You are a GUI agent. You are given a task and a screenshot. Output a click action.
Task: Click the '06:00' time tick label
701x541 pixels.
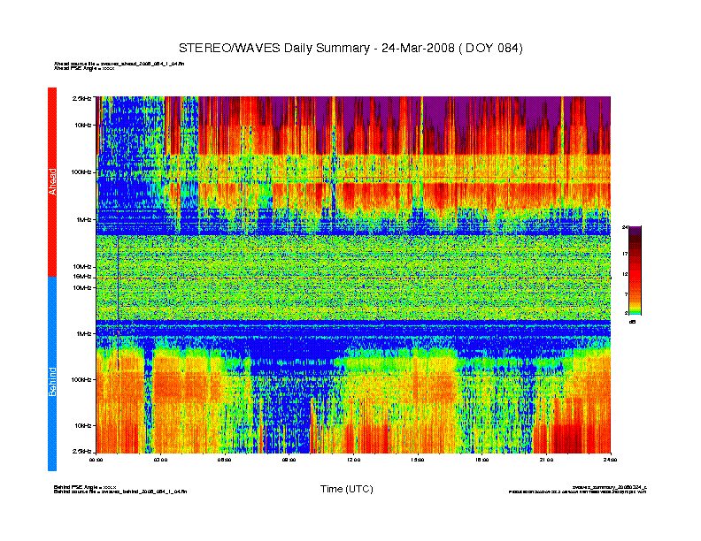coord(225,460)
